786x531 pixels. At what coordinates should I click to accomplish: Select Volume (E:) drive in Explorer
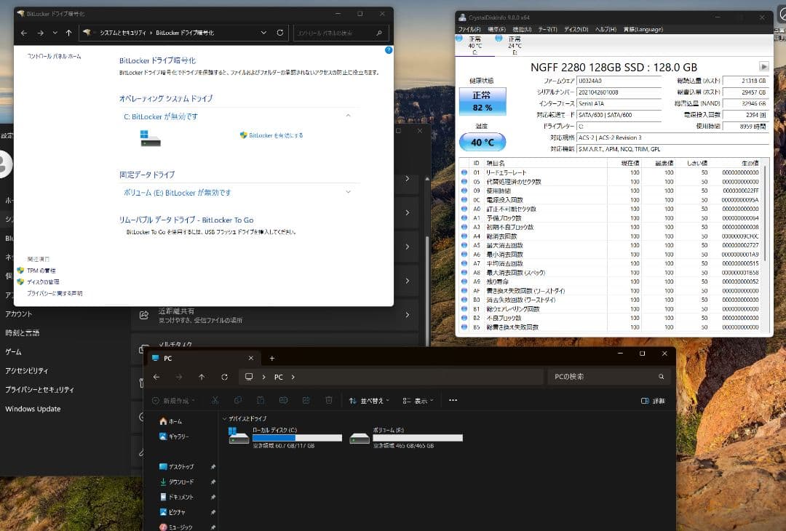click(x=406, y=437)
